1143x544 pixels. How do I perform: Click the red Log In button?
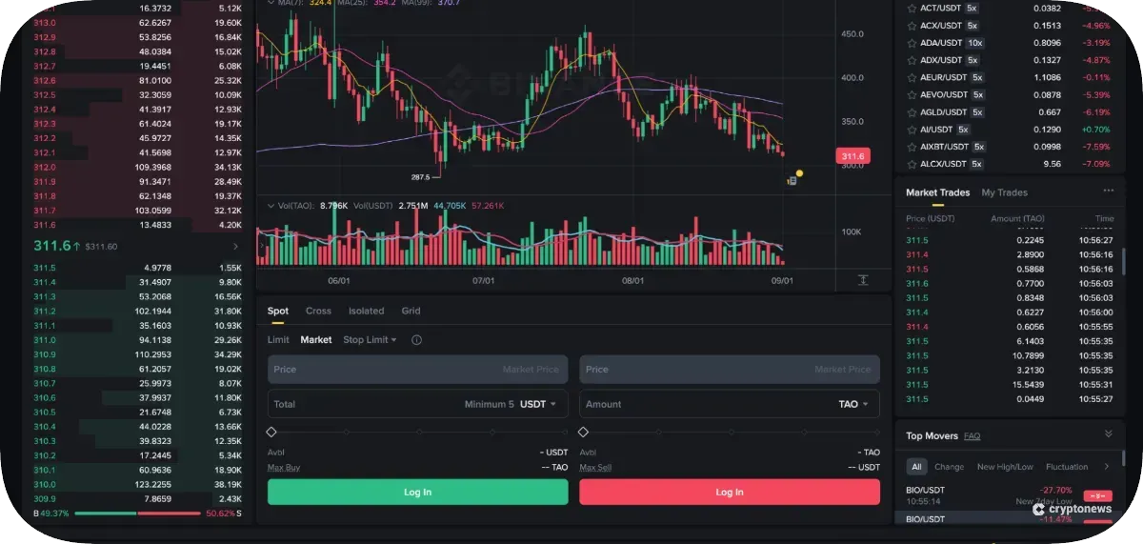[x=730, y=492]
